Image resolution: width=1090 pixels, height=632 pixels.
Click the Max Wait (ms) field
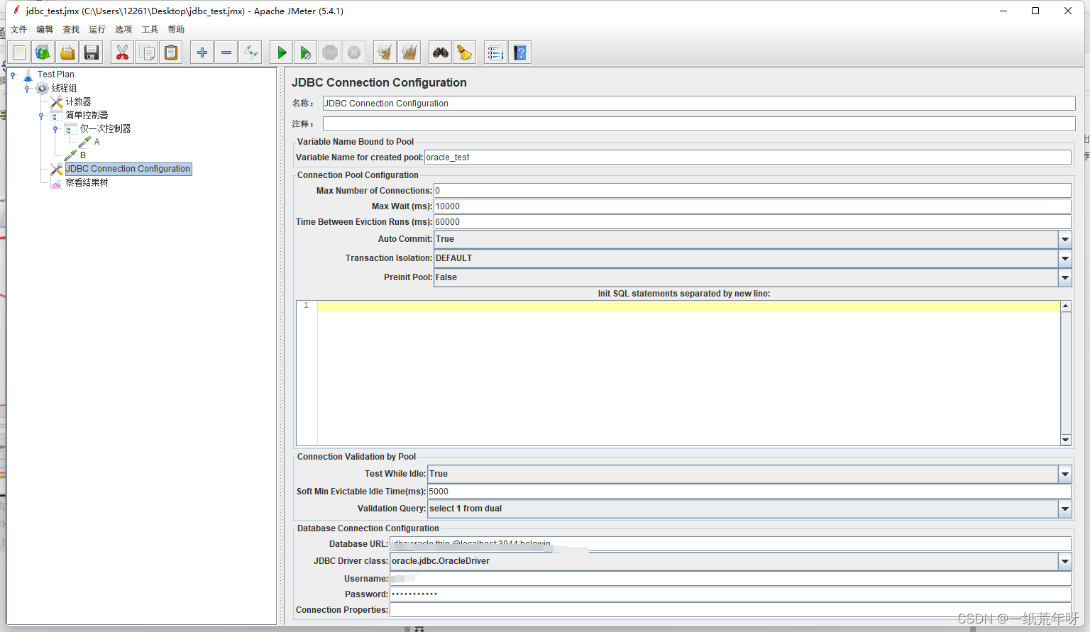[752, 206]
